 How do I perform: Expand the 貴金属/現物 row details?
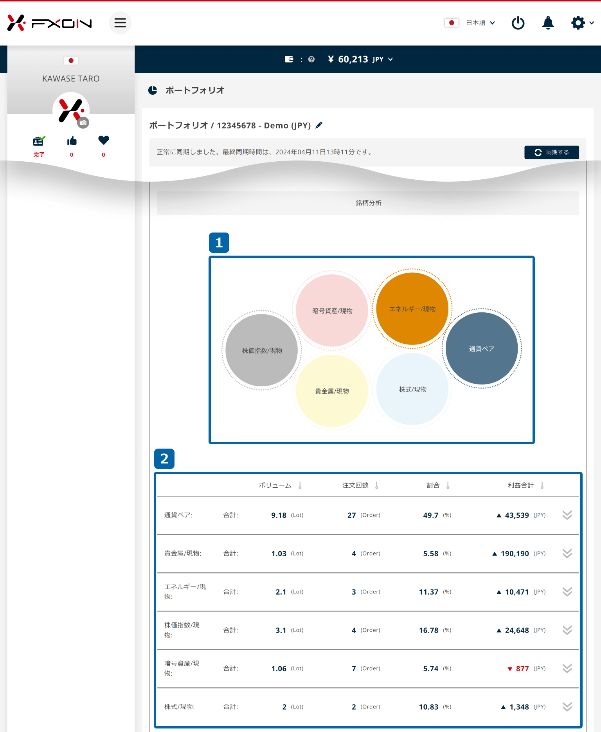(x=567, y=554)
